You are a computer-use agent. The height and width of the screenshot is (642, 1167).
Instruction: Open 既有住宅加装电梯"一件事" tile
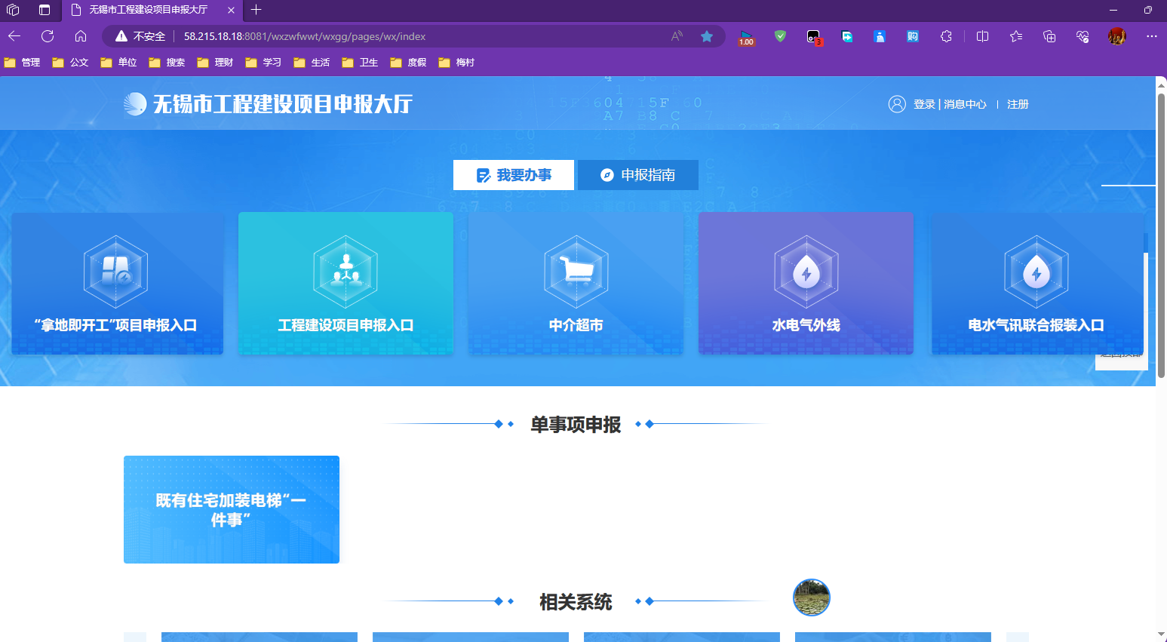click(x=232, y=509)
